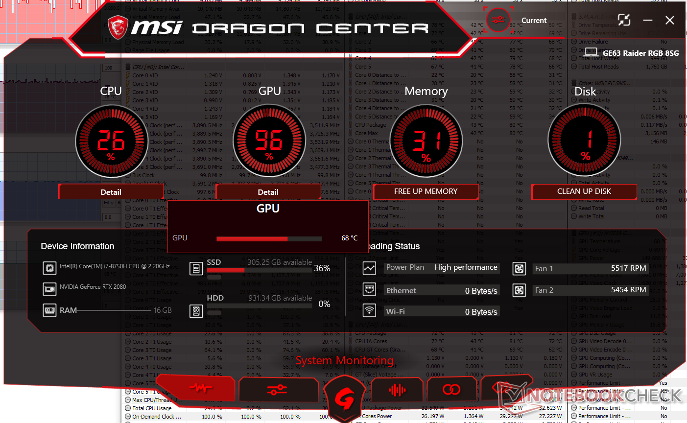Open the linked rings tab in bottom bar
Image resolution: width=687 pixels, height=423 pixels.
pyautogui.click(x=451, y=389)
